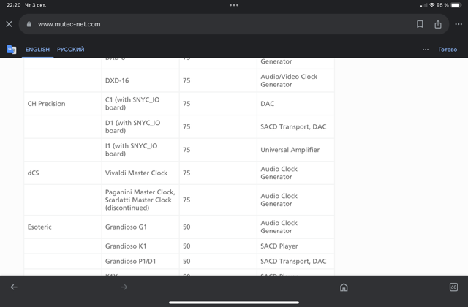Open translate bar options (three dots)
The image size is (468, 307).
(426, 50)
